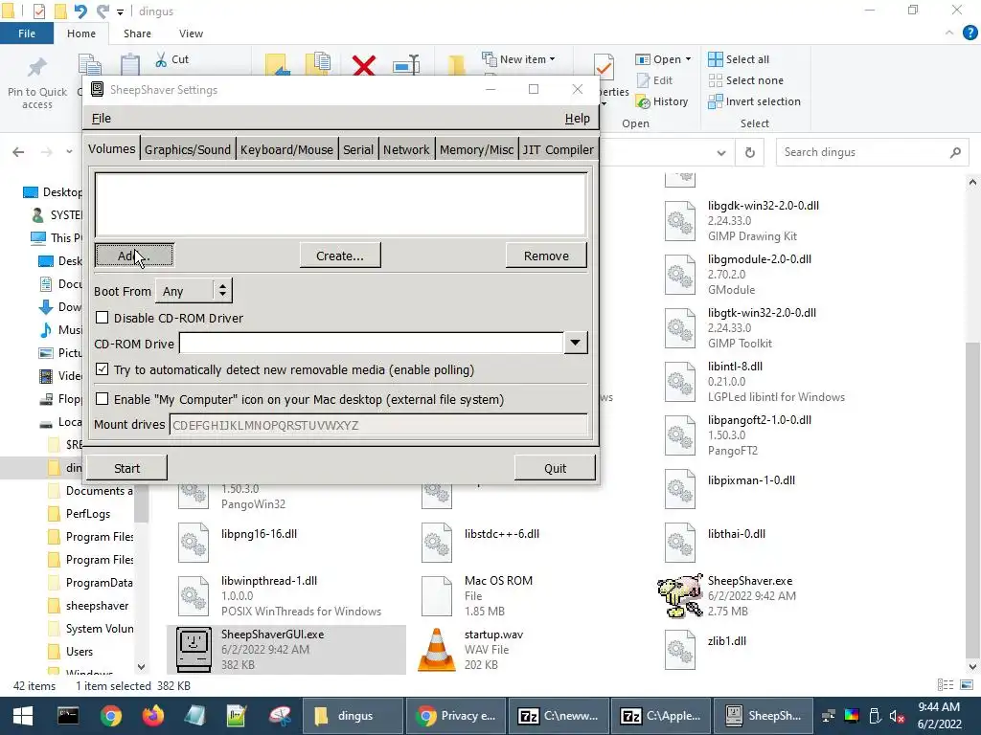Select the Users folder in tree

click(x=79, y=651)
